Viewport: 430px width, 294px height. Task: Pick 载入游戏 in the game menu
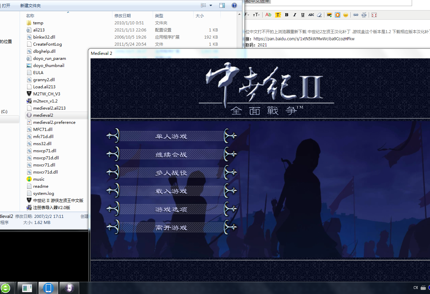[x=171, y=191]
